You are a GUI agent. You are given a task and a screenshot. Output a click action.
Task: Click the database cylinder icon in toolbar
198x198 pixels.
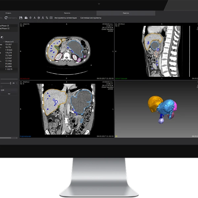[30, 17]
